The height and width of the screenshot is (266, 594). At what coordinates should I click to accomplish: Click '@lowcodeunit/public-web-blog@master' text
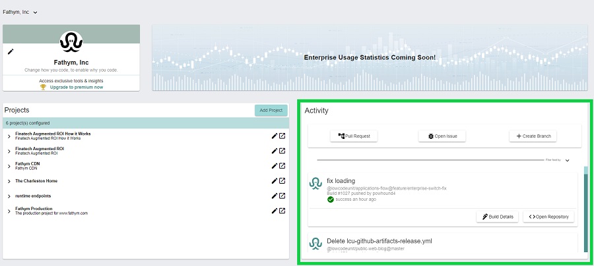366,249
